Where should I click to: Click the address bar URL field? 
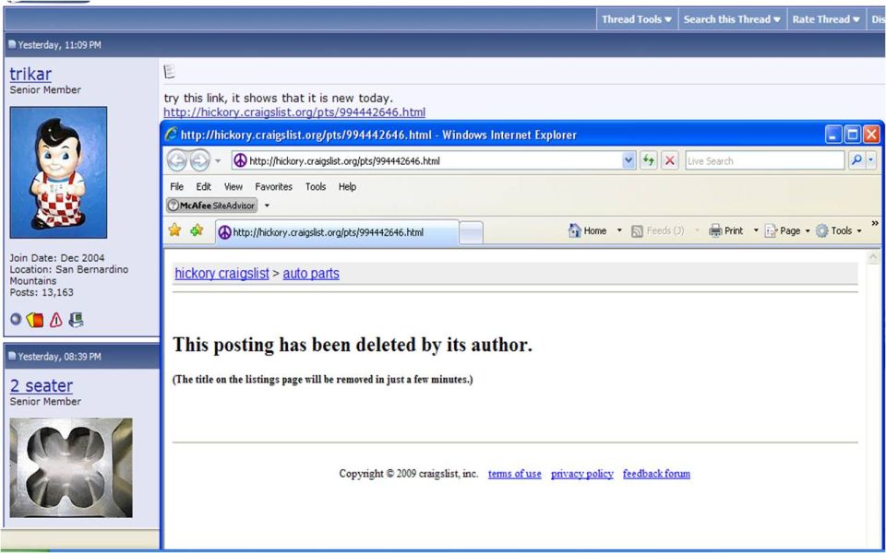pyautogui.click(x=434, y=160)
